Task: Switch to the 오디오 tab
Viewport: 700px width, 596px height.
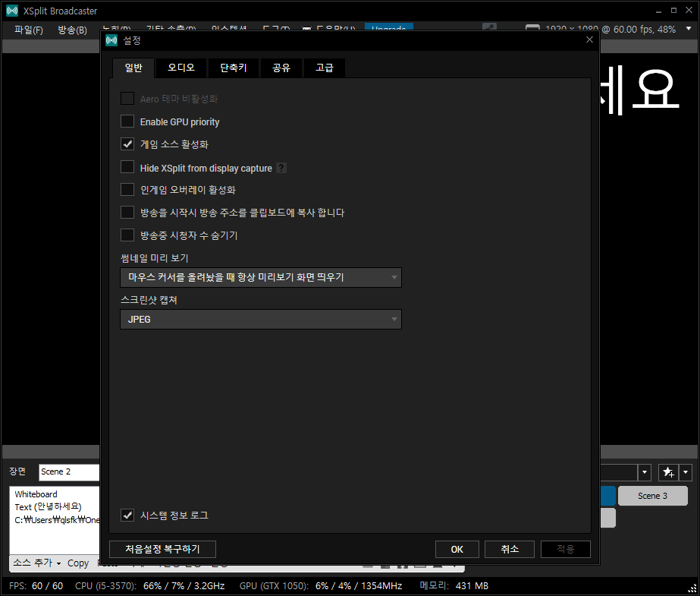Action: (x=180, y=68)
